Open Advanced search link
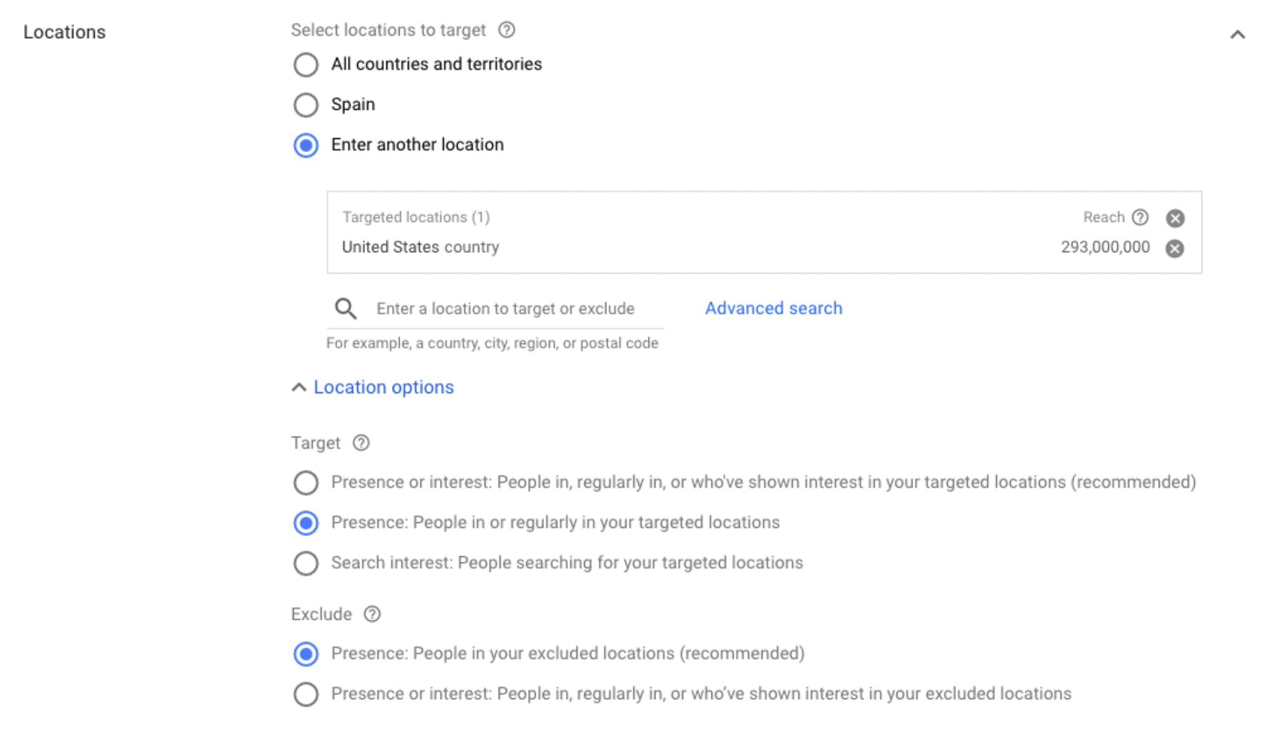1279x731 pixels. (774, 308)
